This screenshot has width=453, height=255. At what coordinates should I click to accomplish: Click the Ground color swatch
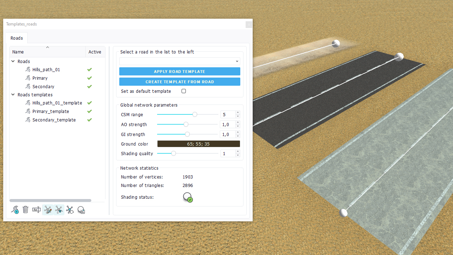(x=199, y=144)
